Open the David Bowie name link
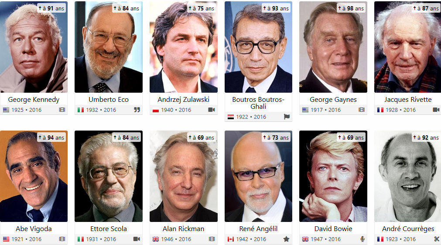441x245 pixels. click(x=333, y=229)
